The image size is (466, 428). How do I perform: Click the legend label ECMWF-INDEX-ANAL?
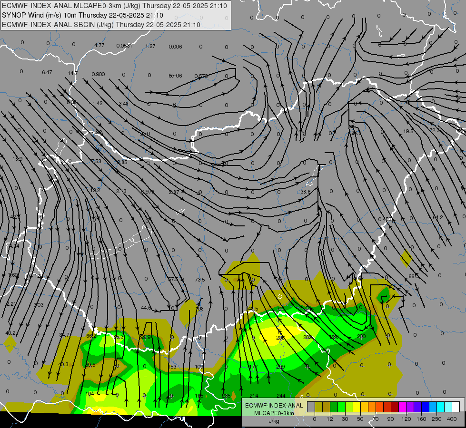point(274,406)
